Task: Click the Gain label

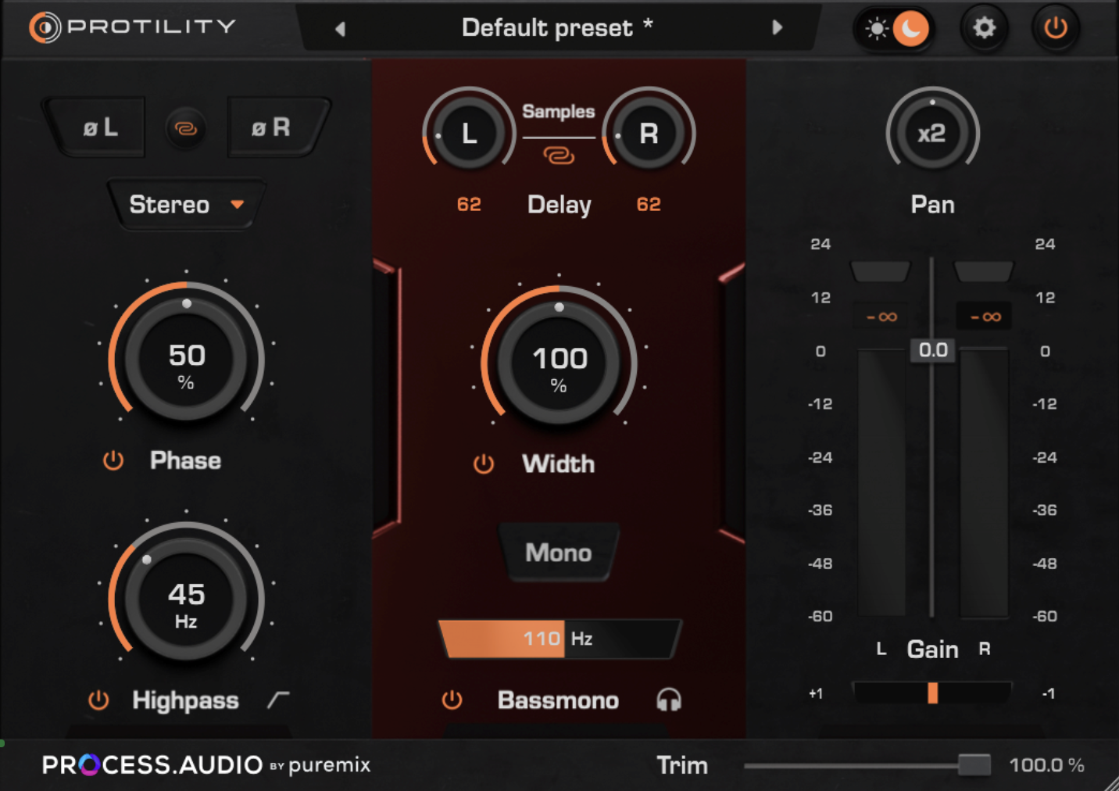Action: (x=932, y=650)
